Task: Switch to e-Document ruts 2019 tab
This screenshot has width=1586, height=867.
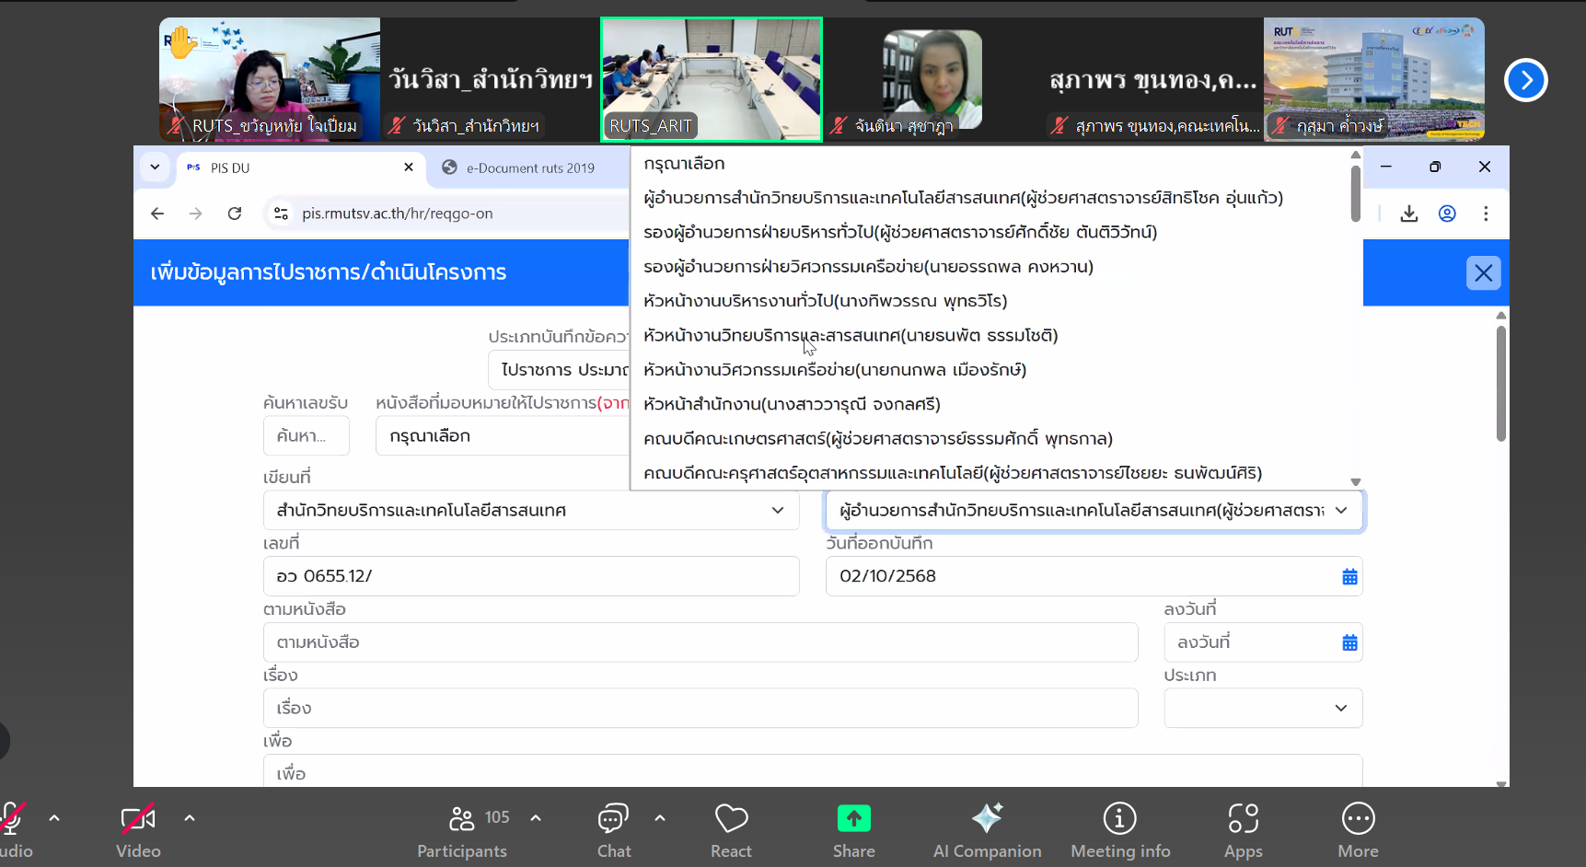Action: pyautogui.click(x=529, y=168)
